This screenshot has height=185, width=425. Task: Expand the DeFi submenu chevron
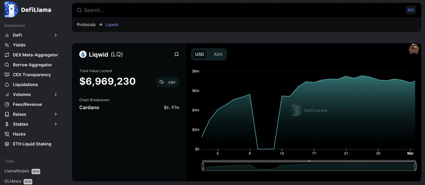[x=56, y=35]
